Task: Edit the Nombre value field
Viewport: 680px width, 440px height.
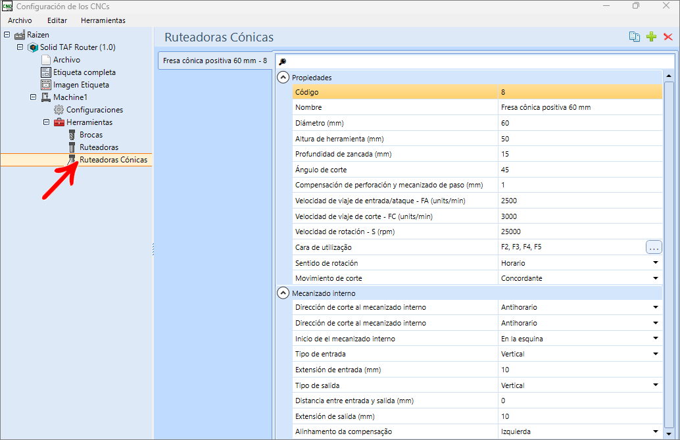Action: coord(580,107)
